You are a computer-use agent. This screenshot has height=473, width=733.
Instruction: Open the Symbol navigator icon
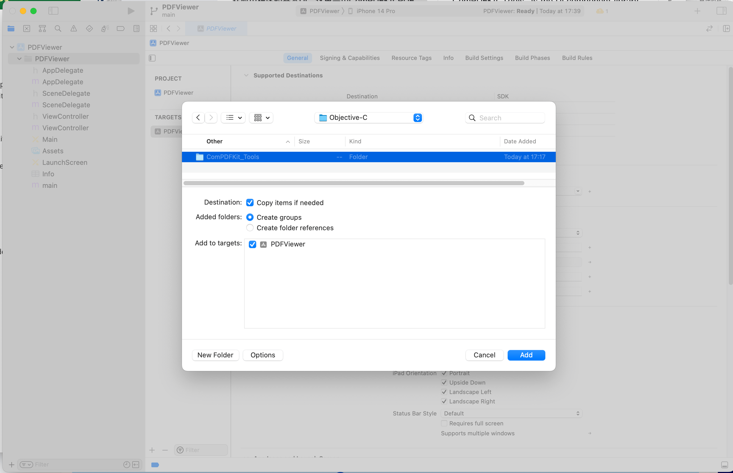coord(42,29)
